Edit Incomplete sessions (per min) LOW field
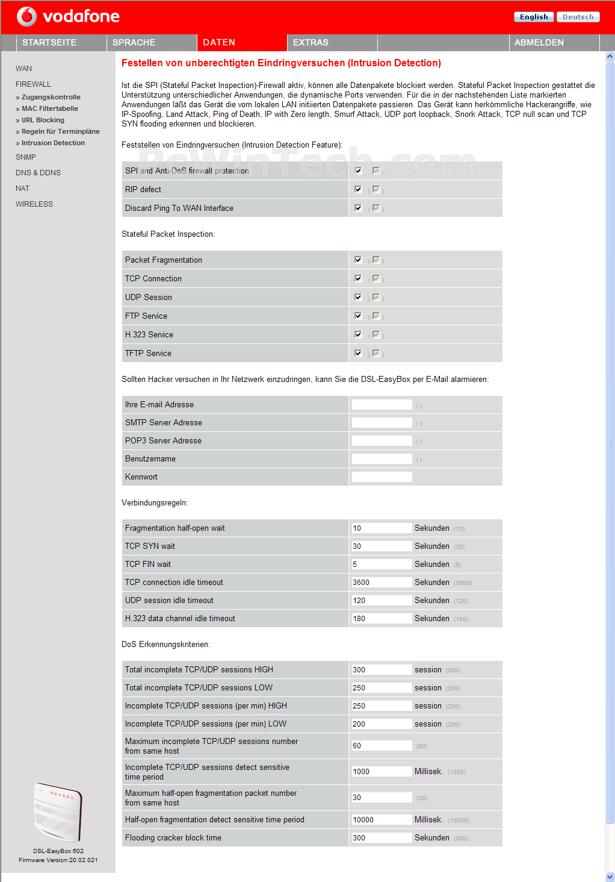The height and width of the screenshot is (882, 615). click(x=382, y=724)
